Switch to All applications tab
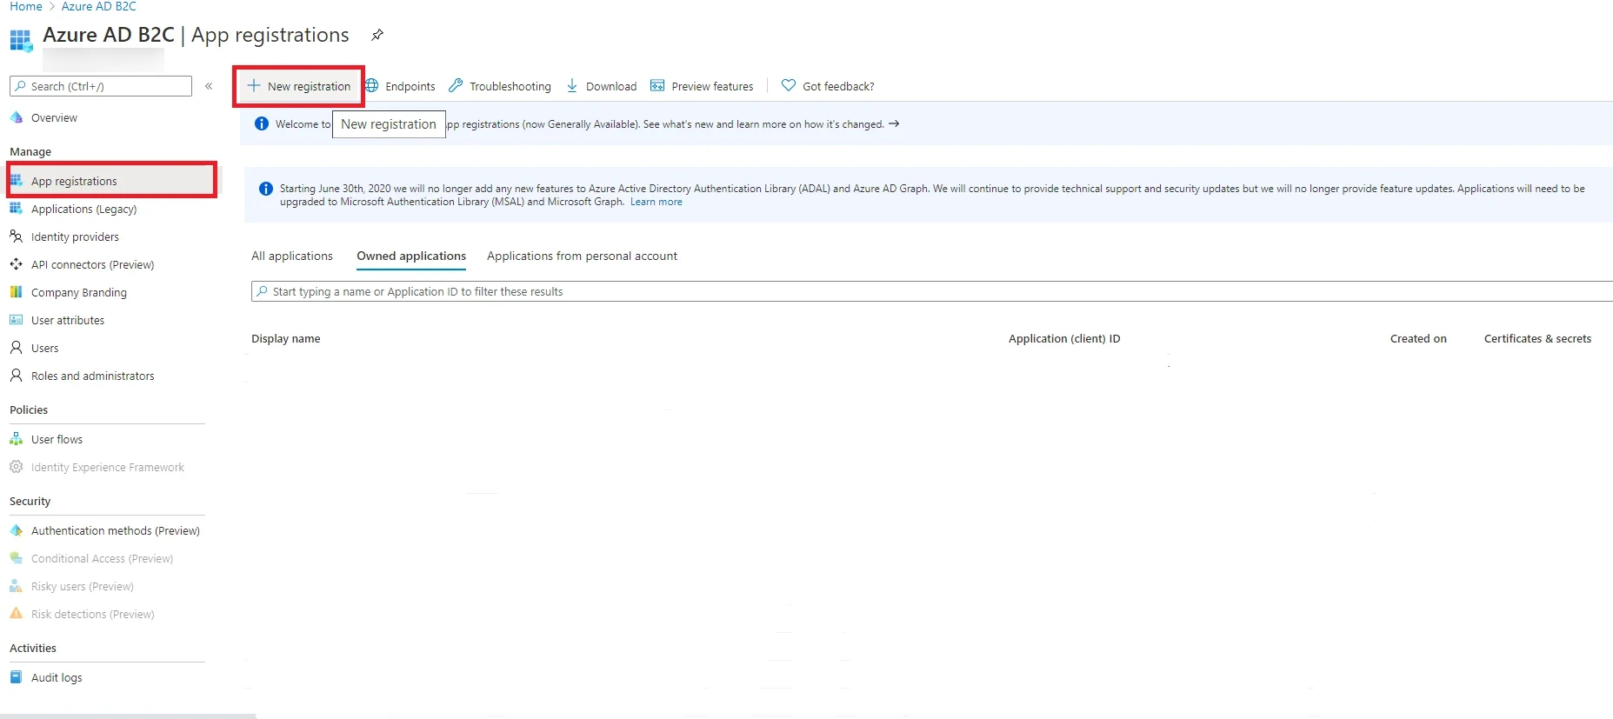The height and width of the screenshot is (719, 1613). [292, 256]
